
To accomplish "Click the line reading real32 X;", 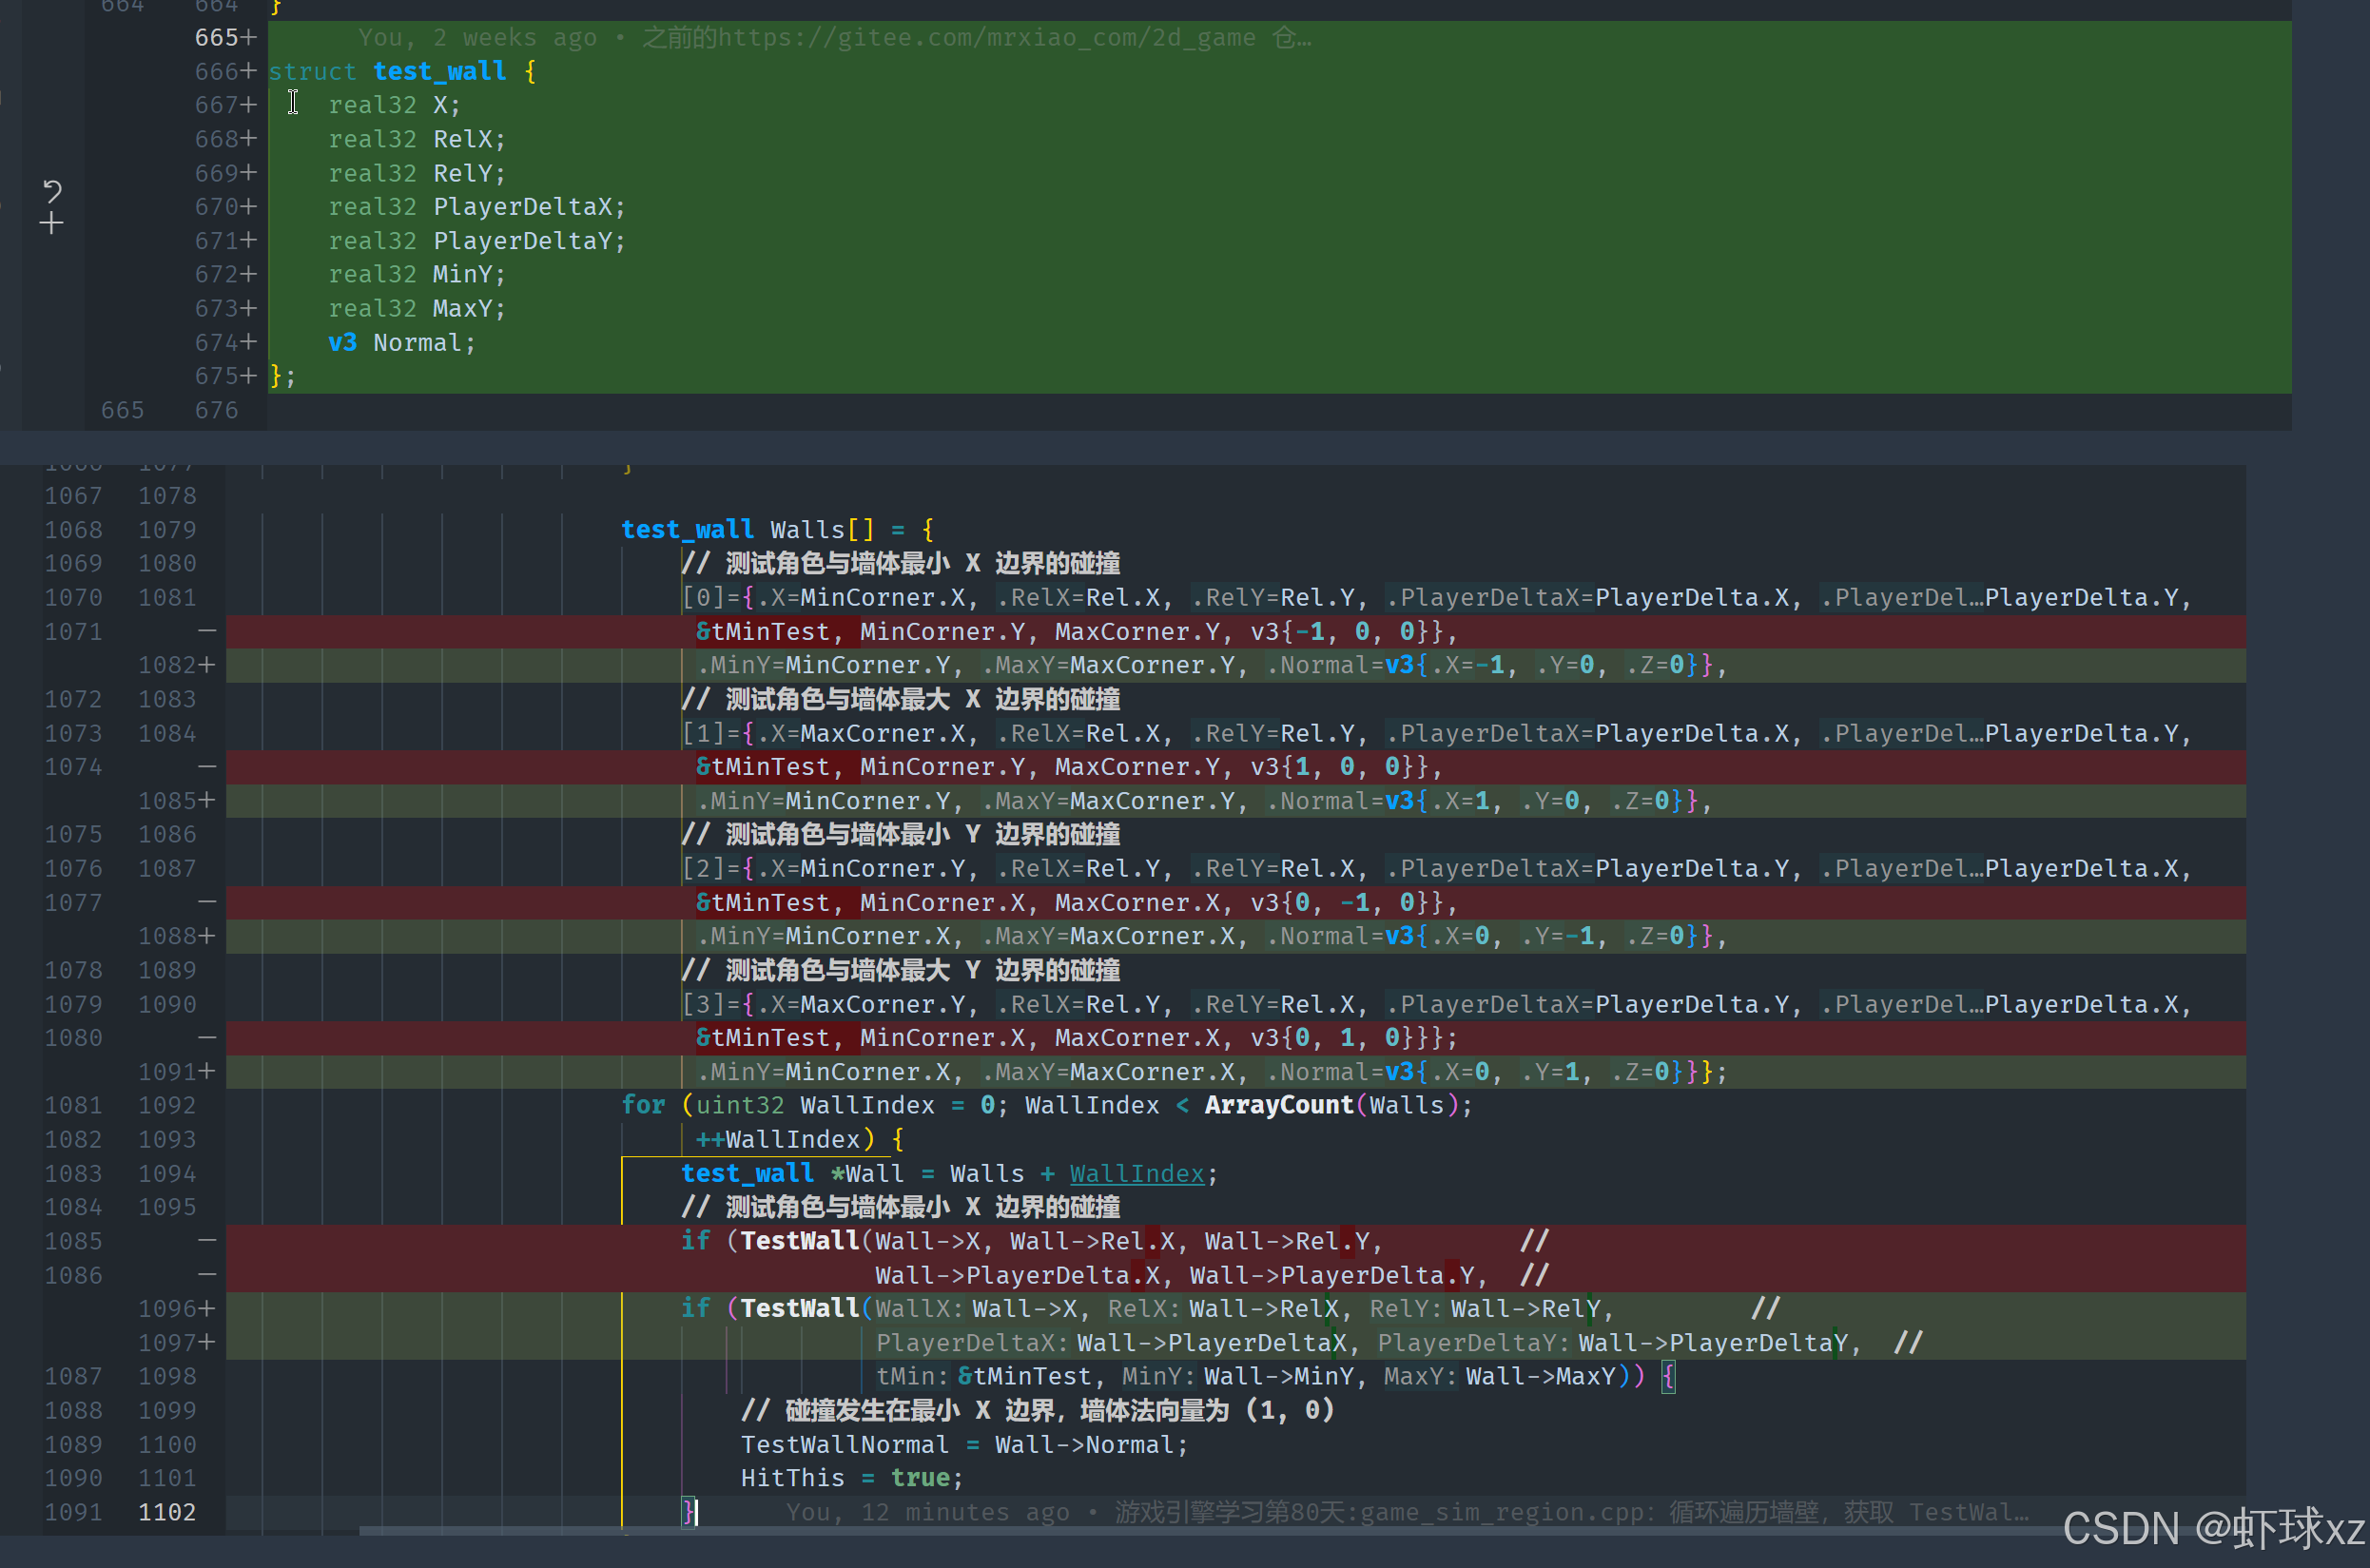I will [394, 105].
